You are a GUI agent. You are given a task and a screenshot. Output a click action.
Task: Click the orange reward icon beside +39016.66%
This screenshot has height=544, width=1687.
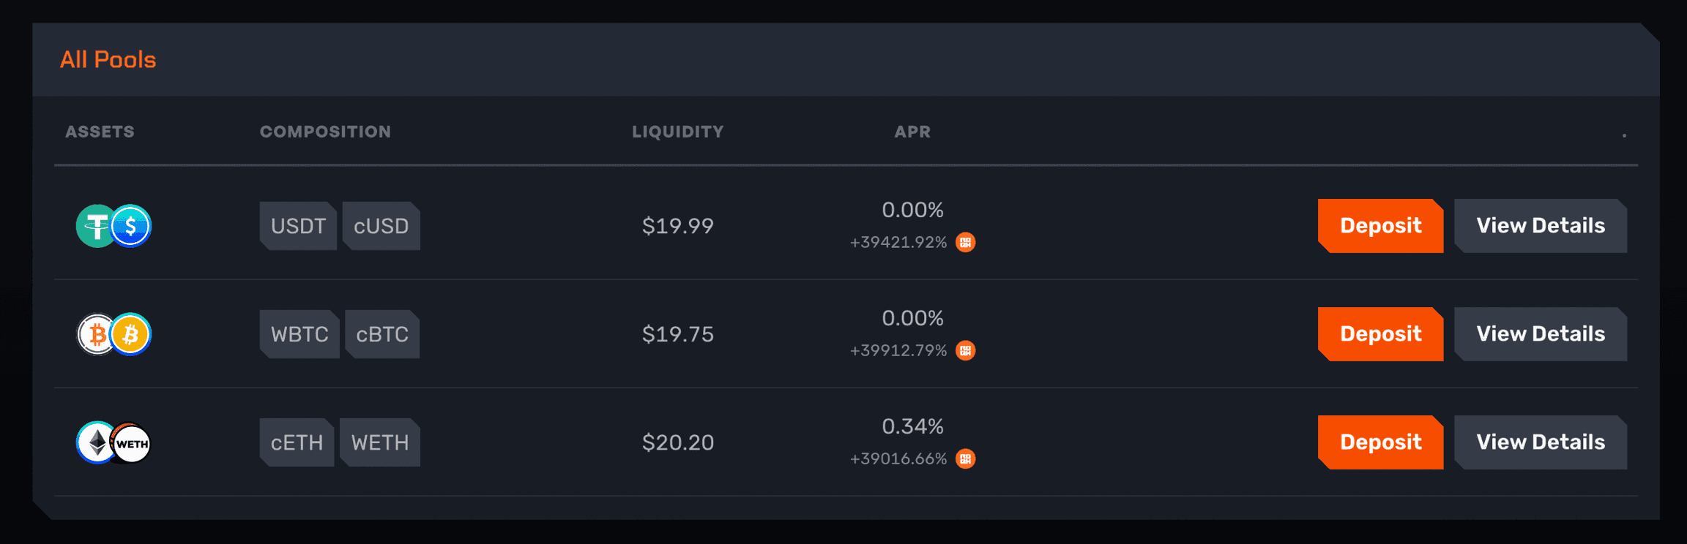(x=966, y=458)
